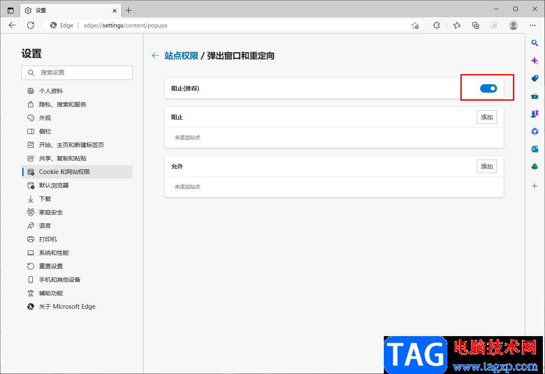
Task: Open 语言 settings
Action: click(x=77, y=226)
